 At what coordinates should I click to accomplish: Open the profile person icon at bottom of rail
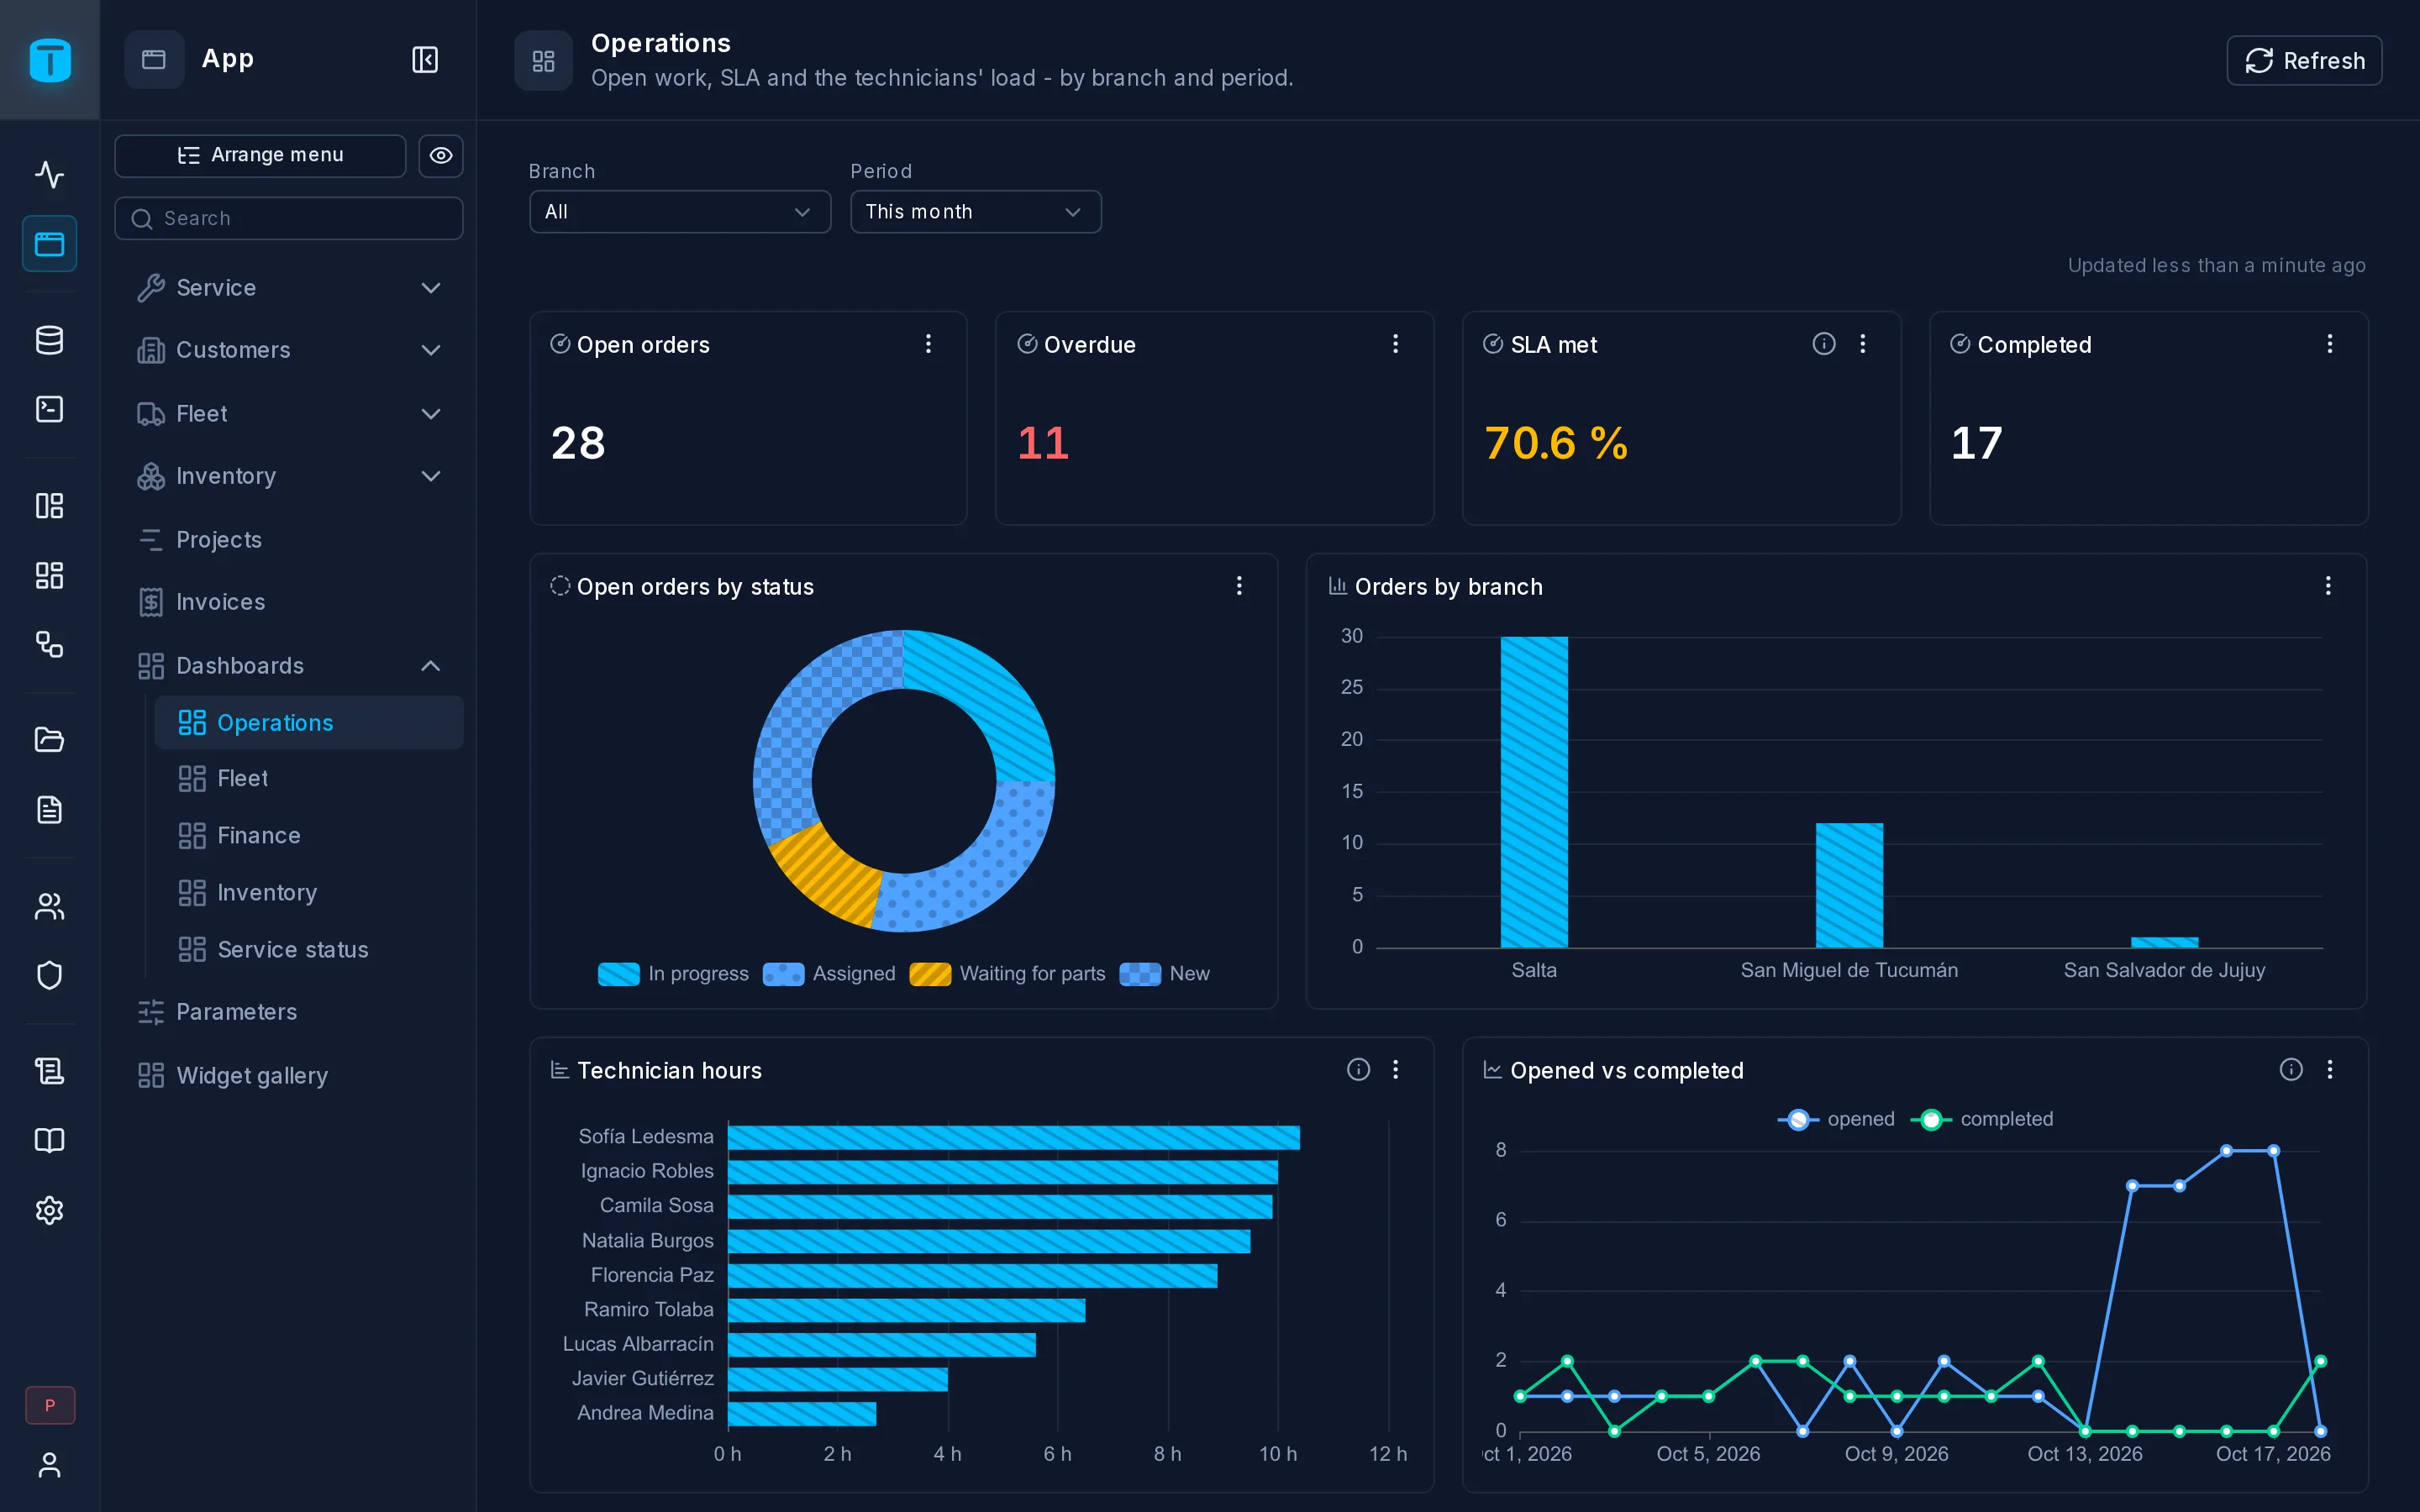click(x=49, y=1465)
